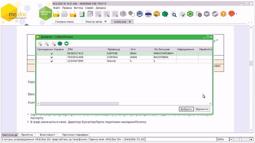The image size is (255, 143).
Task: Open the Наступні дії bottom tab
Action: tap(10, 135)
